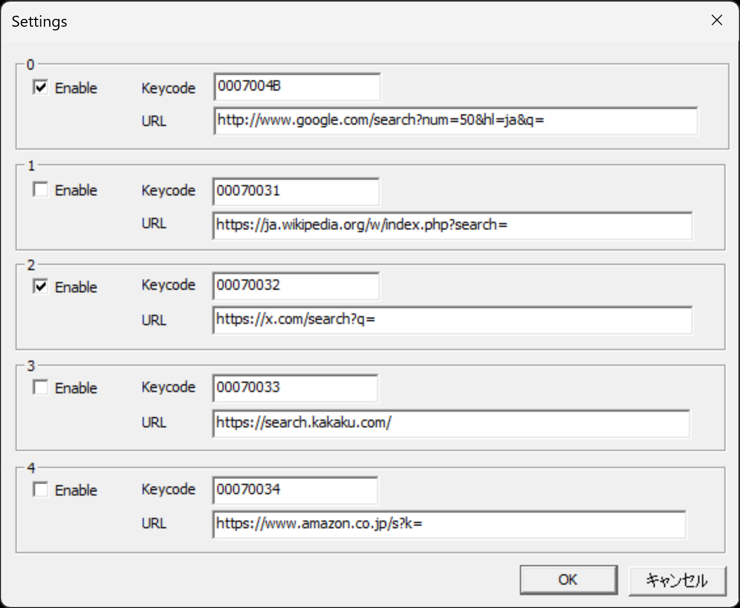740x608 pixels.
Task: Tick the Enable checkbox in group 3
Action: click(40, 387)
